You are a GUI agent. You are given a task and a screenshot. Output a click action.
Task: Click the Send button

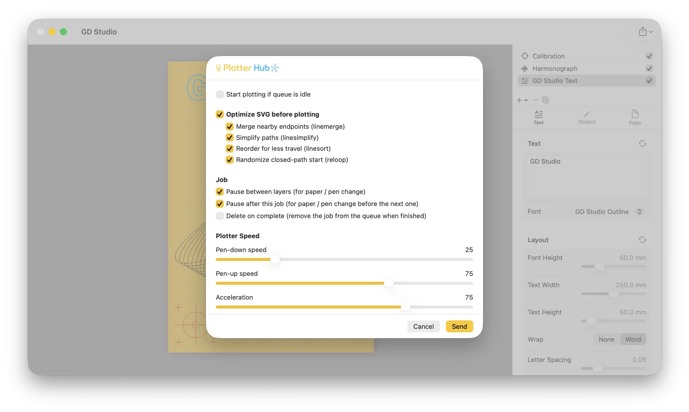tap(459, 326)
